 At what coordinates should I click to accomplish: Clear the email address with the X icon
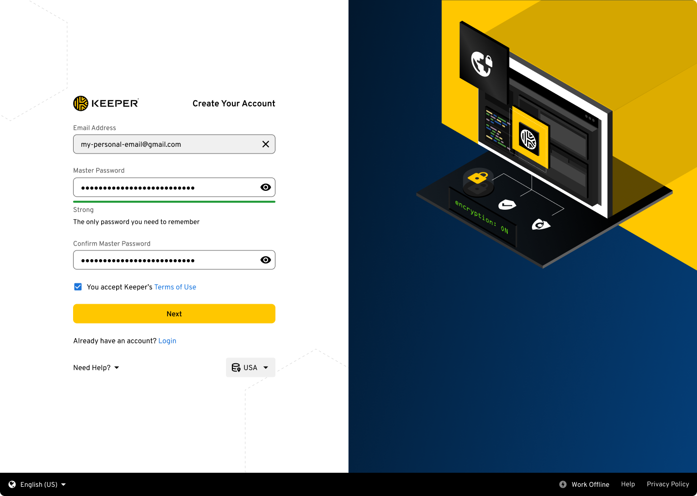(x=266, y=144)
